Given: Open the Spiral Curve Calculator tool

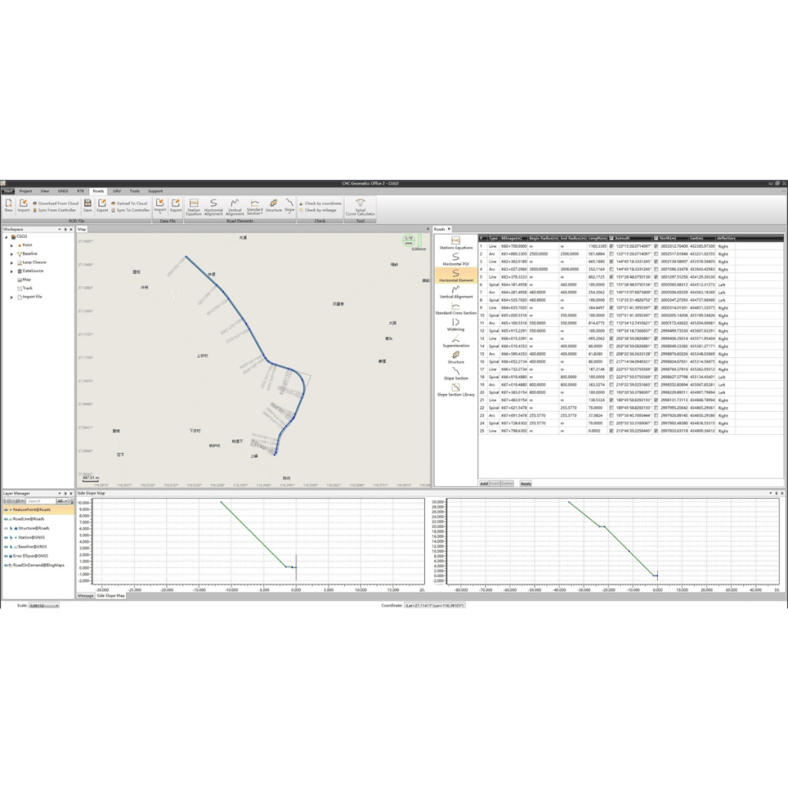Looking at the screenshot, I should (x=359, y=208).
